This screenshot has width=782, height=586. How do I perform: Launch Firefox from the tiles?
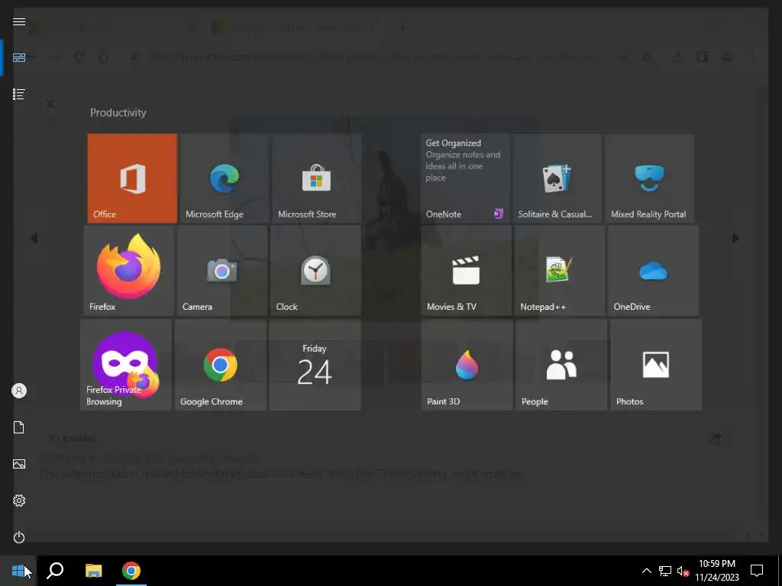pyautogui.click(x=128, y=271)
